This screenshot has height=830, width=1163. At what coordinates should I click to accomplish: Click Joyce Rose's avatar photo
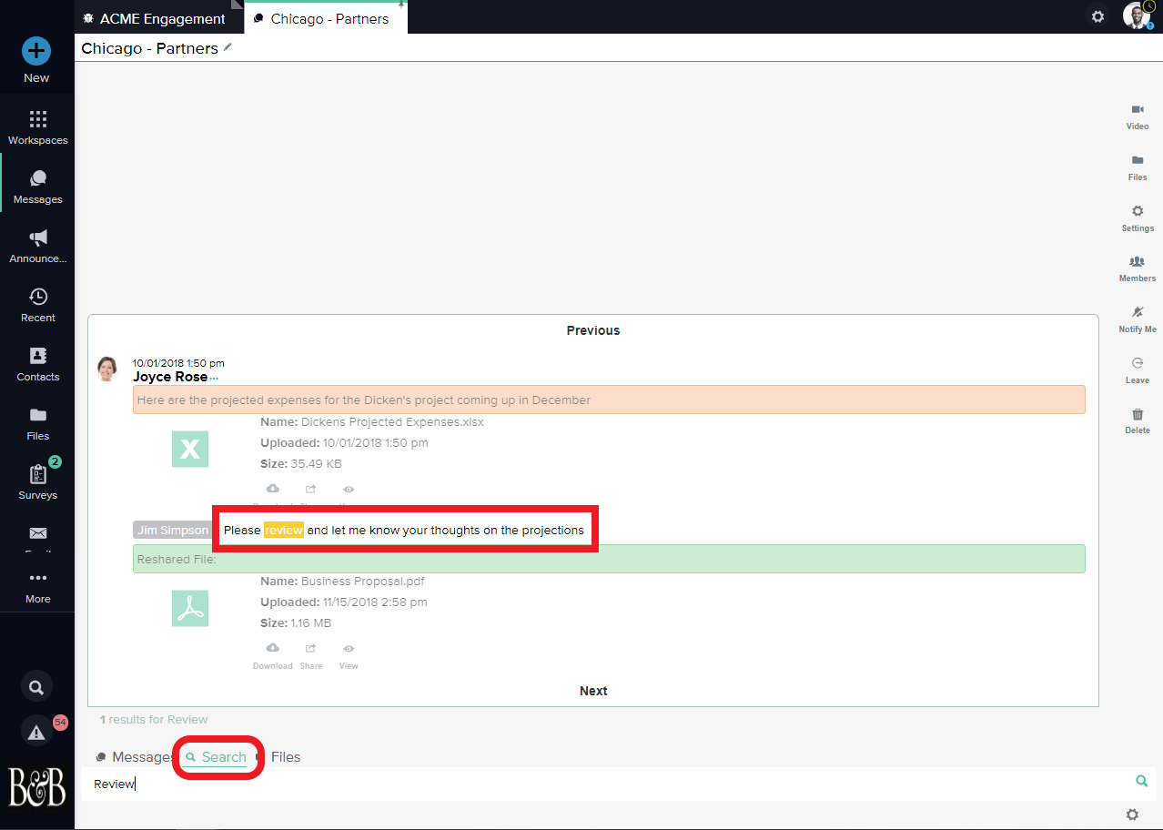tap(107, 369)
